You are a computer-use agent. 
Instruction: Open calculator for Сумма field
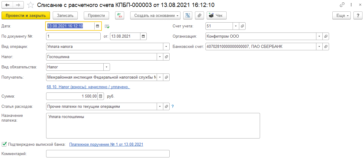[101, 96]
